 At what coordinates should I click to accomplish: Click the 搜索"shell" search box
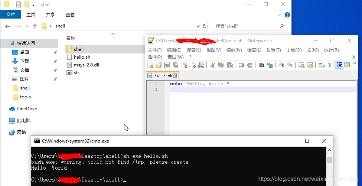tap(250, 26)
